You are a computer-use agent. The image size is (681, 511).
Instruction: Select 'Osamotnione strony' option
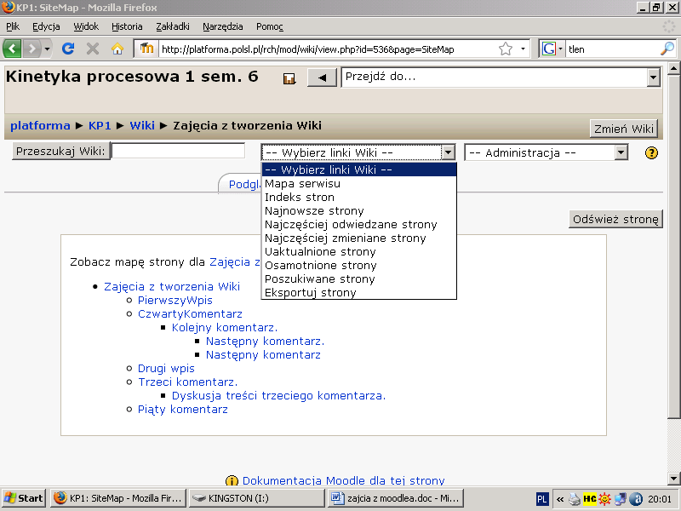coord(358,265)
